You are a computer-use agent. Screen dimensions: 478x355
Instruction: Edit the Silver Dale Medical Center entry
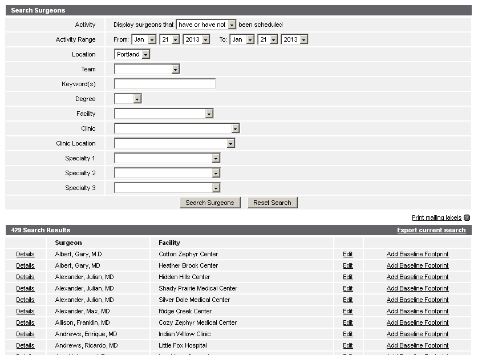click(x=348, y=300)
